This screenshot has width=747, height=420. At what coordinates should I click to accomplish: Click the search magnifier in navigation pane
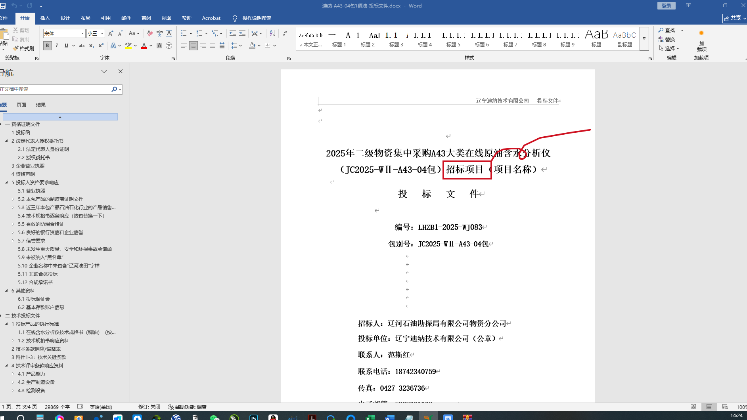(x=114, y=89)
